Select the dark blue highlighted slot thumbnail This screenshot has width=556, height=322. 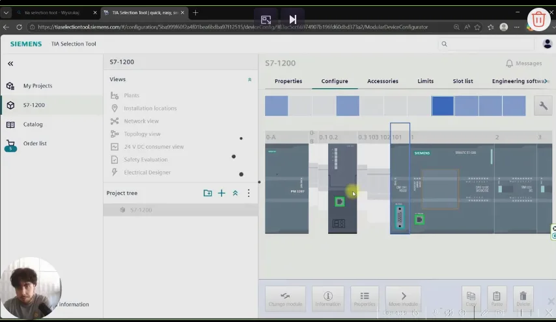(x=442, y=106)
